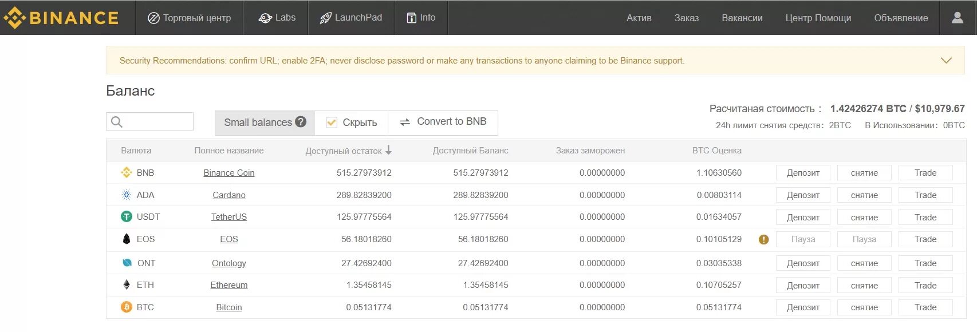The image size is (977, 332).
Task: Click Депозит button for ONT
Action: point(803,263)
